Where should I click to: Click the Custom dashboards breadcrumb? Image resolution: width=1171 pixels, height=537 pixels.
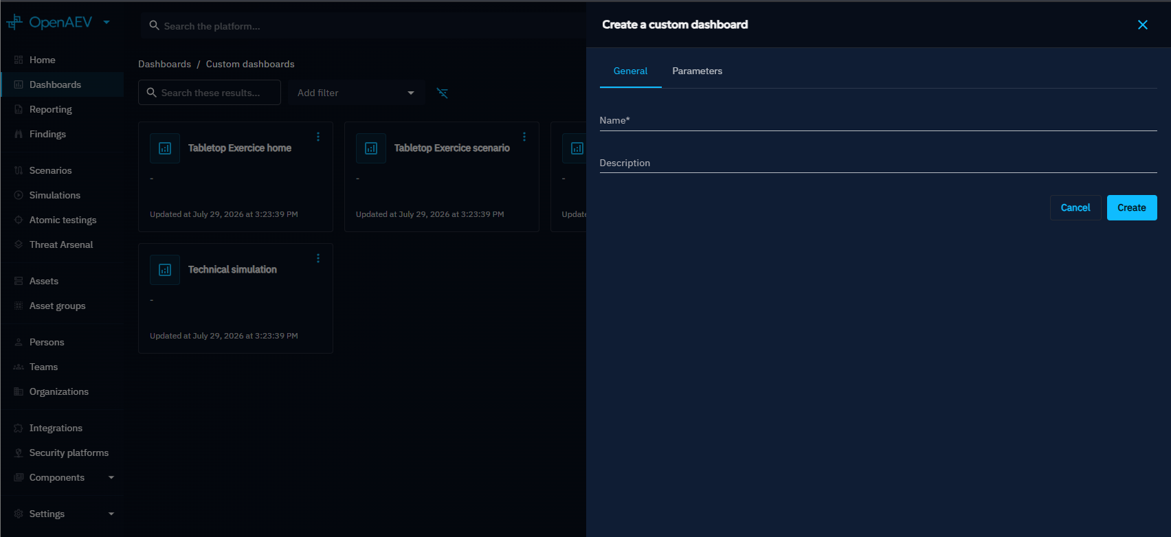tap(250, 64)
